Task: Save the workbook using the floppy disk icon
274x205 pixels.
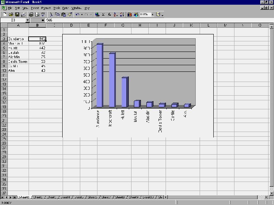Action: 17,14
